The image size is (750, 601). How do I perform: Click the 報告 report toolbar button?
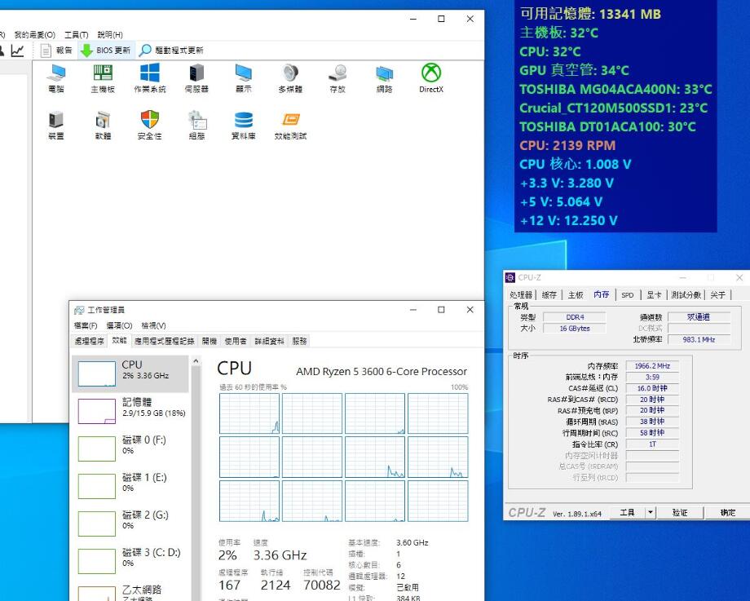pyautogui.click(x=56, y=51)
